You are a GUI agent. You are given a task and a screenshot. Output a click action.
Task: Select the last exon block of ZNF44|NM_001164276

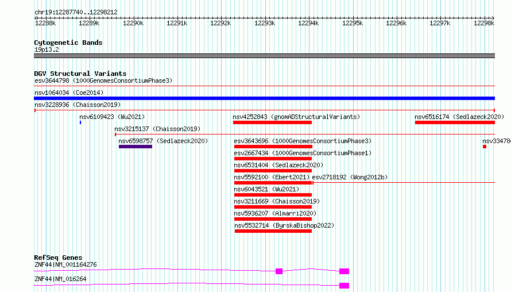[x=344, y=271]
